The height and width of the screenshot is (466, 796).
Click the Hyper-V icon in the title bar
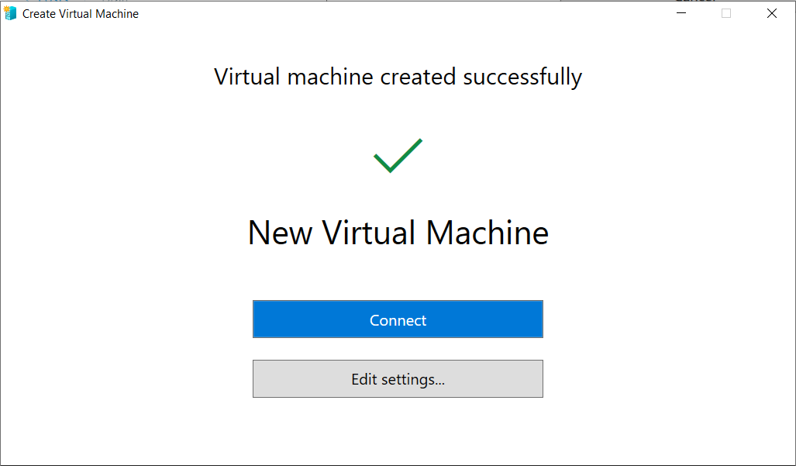[x=11, y=12]
